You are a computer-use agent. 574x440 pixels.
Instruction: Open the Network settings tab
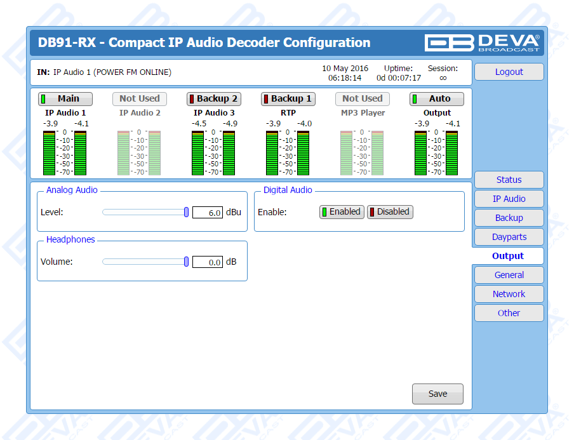[509, 294]
